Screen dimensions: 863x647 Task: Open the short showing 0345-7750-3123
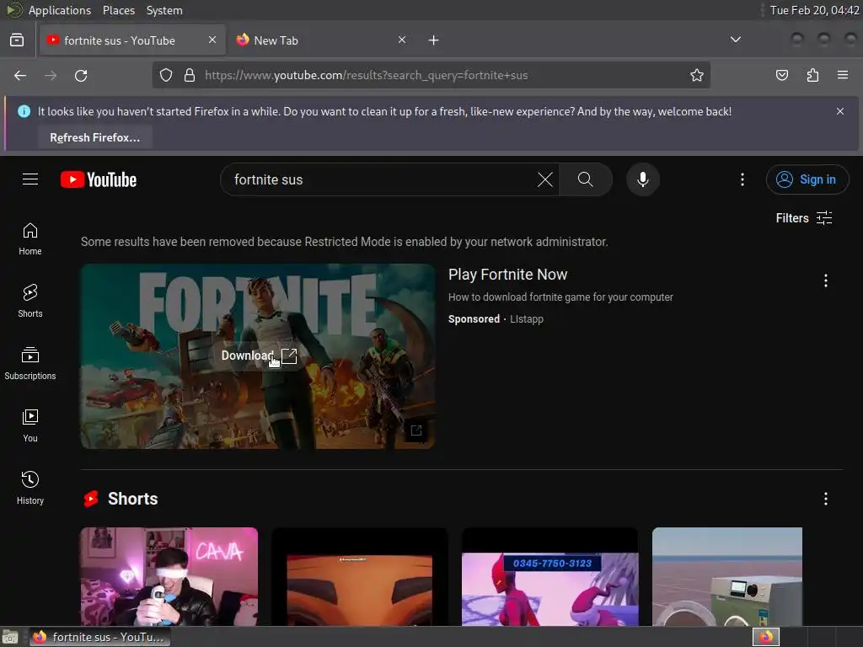(x=549, y=576)
